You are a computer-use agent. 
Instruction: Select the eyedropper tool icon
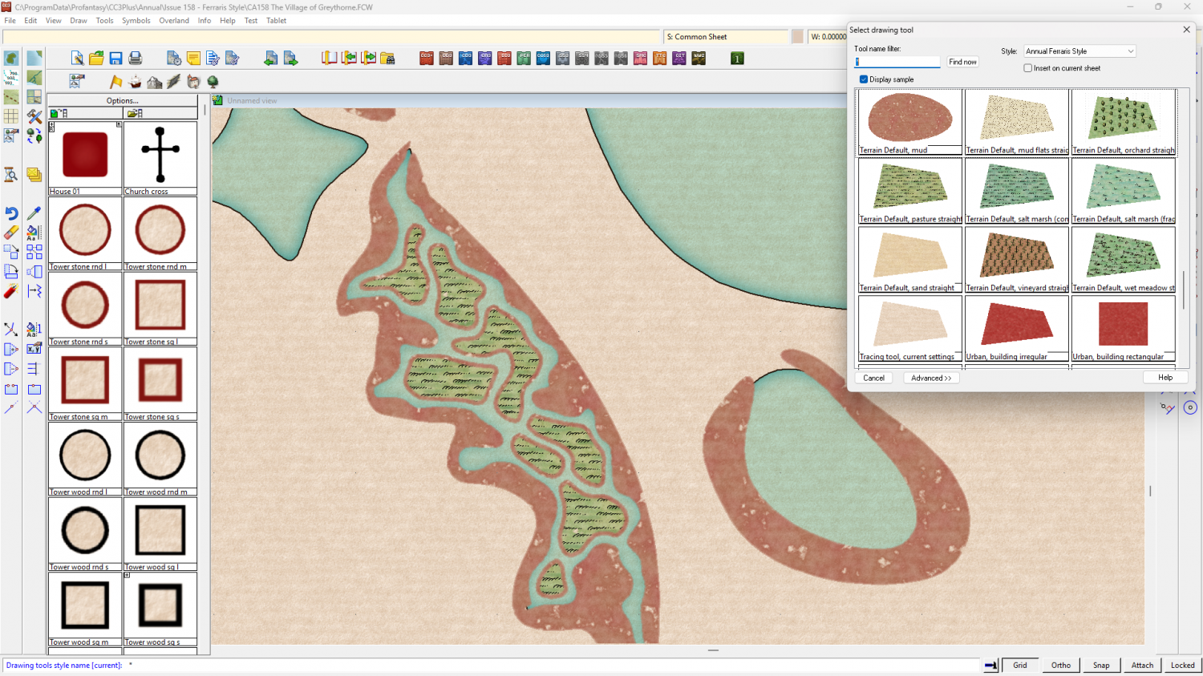[x=34, y=213]
